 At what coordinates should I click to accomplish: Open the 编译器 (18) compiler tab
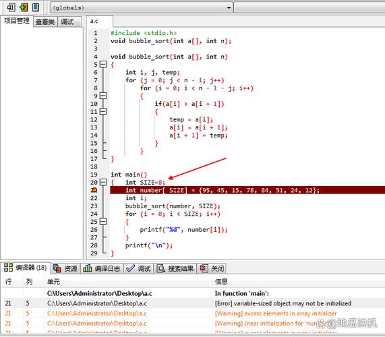pyautogui.click(x=26, y=268)
